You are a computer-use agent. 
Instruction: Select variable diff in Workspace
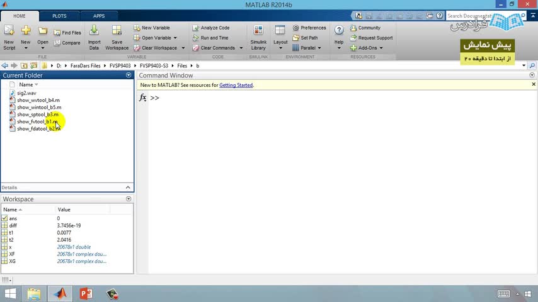tap(13, 226)
